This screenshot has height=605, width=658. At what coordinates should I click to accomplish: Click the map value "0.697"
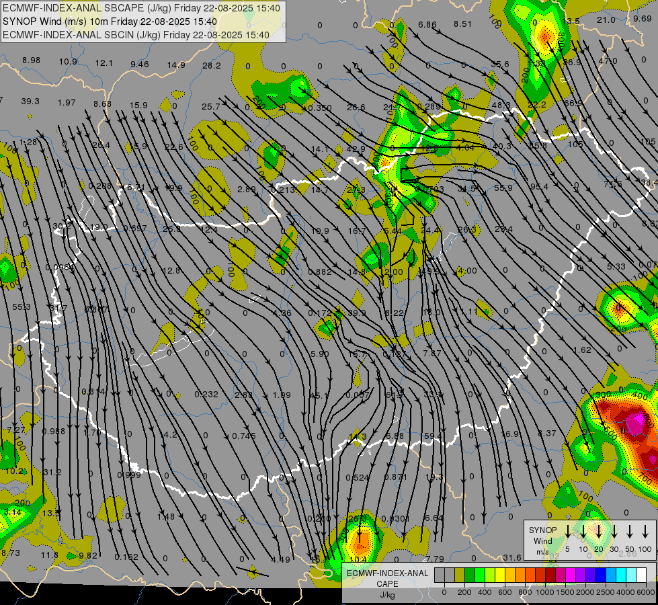135,229
